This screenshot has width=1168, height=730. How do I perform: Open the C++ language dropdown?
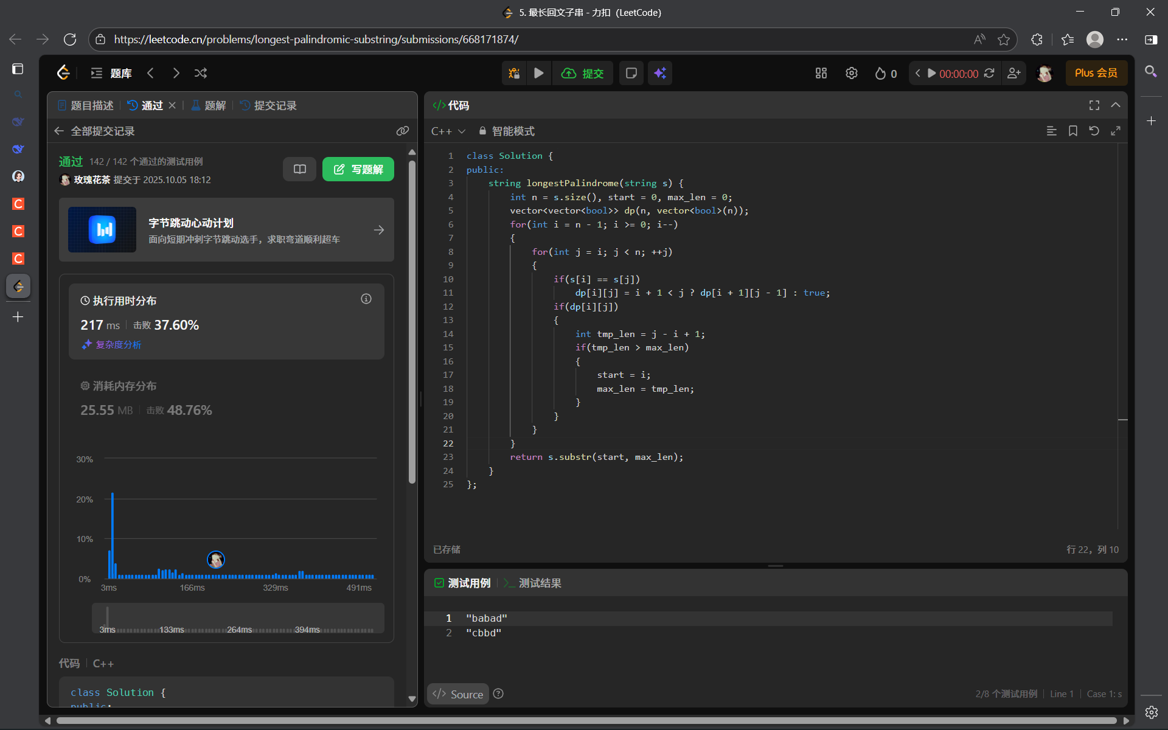tap(448, 131)
